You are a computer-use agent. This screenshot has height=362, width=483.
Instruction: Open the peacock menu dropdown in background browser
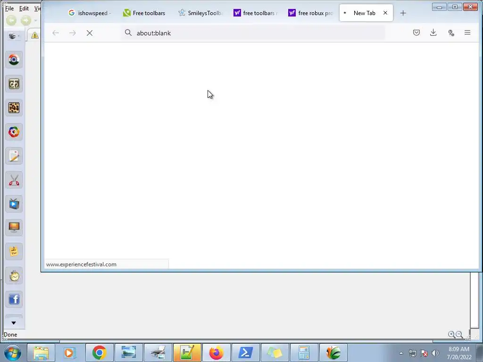click(x=14, y=36)
